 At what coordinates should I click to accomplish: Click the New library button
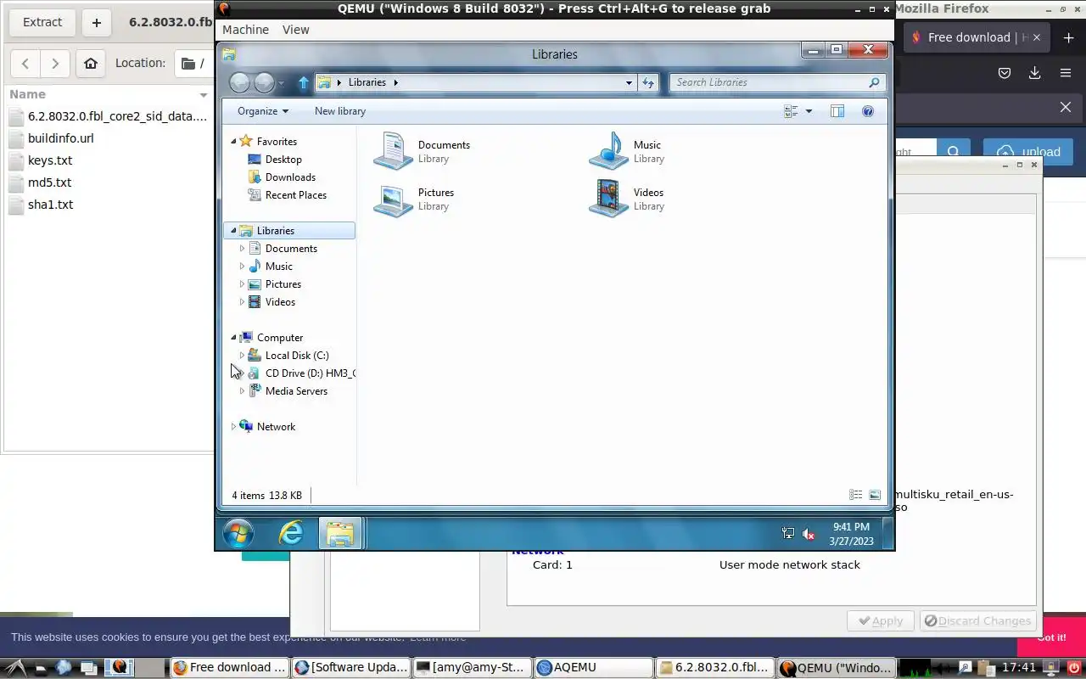point(340,111)
